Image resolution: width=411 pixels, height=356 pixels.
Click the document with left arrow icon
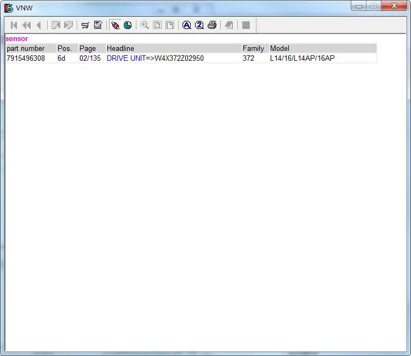55,25
